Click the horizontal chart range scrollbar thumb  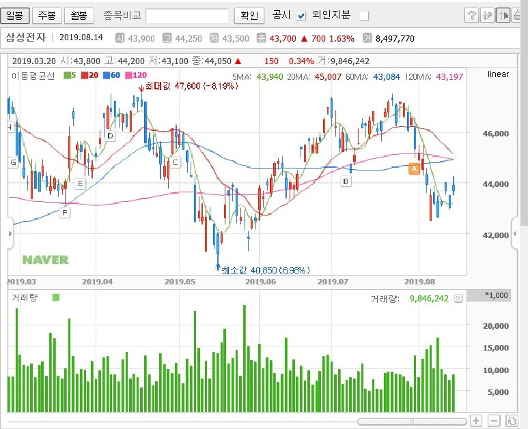[412, 421]
